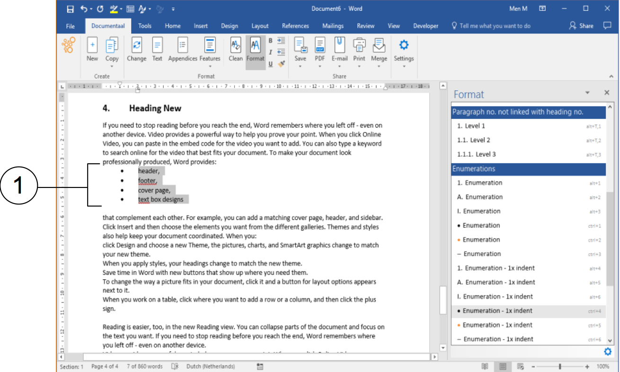The image size is (620, 372).
Task: Zoom in with the plus button
Action: (587, 367)
